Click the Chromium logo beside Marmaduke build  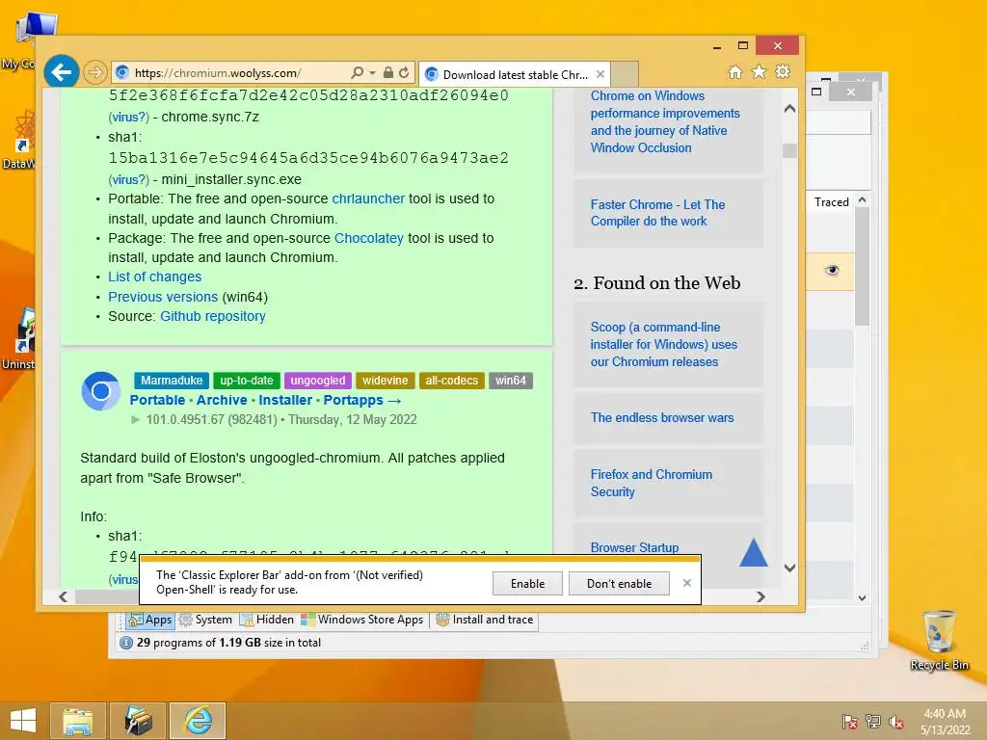100,391
